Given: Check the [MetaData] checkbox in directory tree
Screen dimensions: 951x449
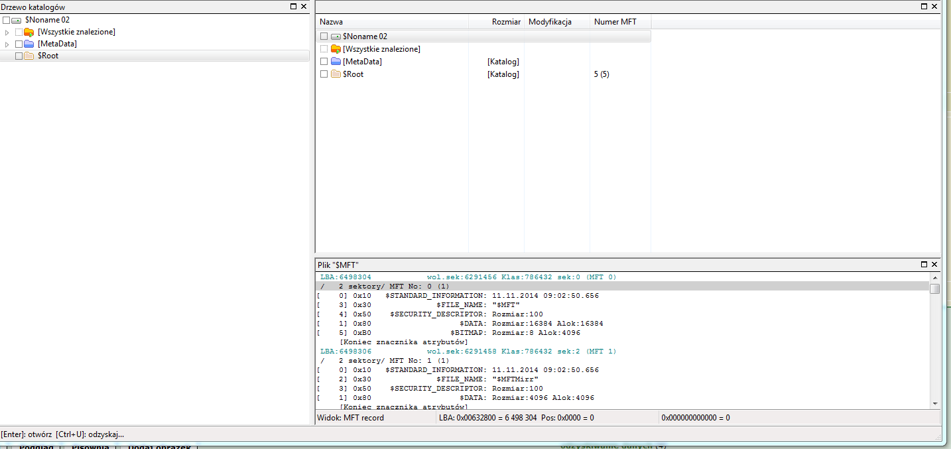Looking at the screenshot, I should [x=19, y=44].
